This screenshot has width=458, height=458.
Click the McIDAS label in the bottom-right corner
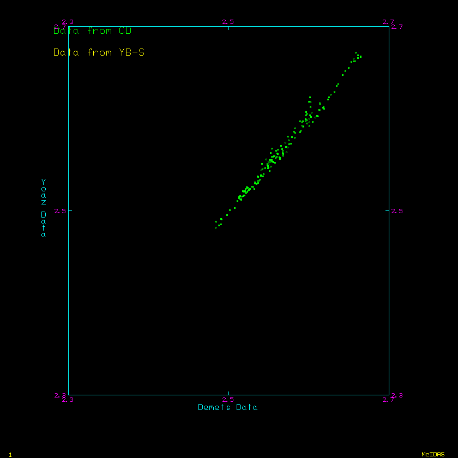tap(433, 454)
